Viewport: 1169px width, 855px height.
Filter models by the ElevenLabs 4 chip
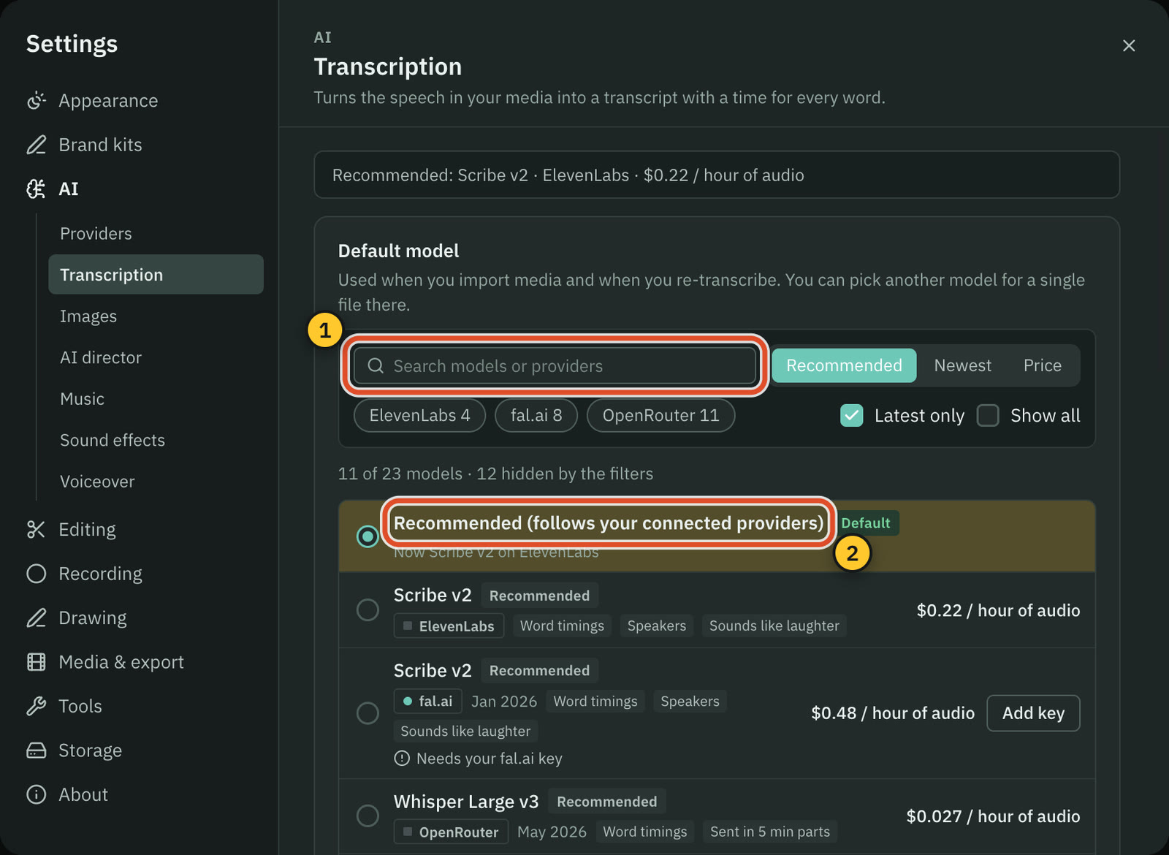419,416
